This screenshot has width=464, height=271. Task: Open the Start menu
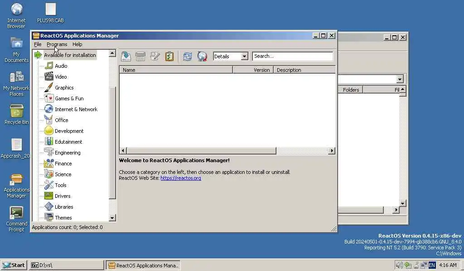[x=14, y=265]
